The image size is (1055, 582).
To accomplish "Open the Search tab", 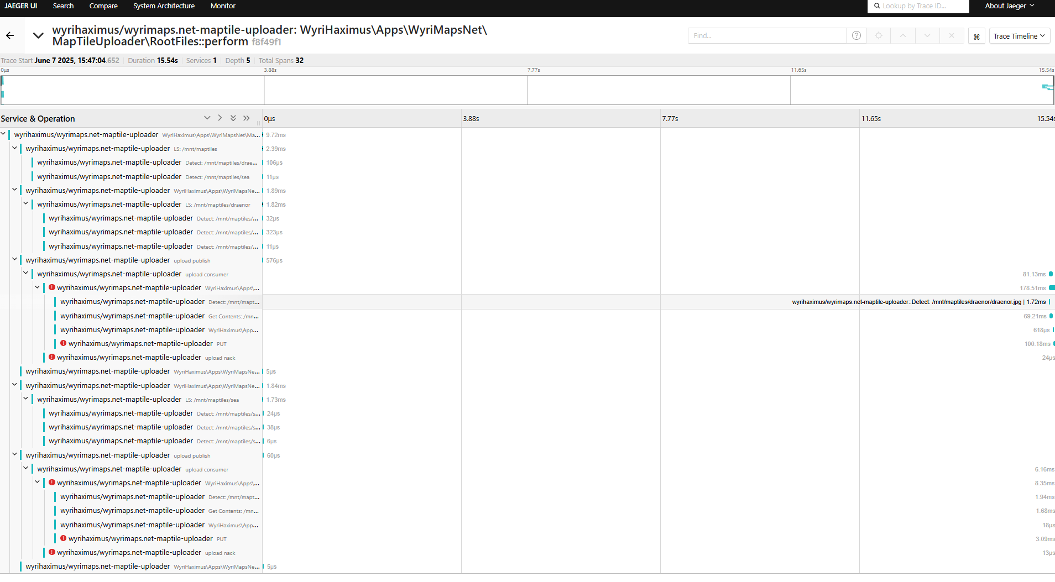I will 63,6.
